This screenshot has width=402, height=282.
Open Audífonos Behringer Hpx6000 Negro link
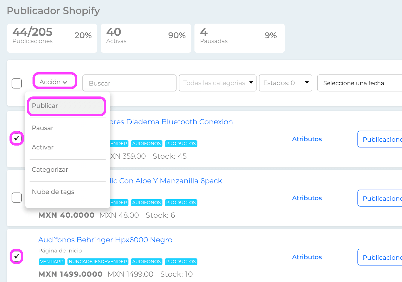tap(105, 240)
